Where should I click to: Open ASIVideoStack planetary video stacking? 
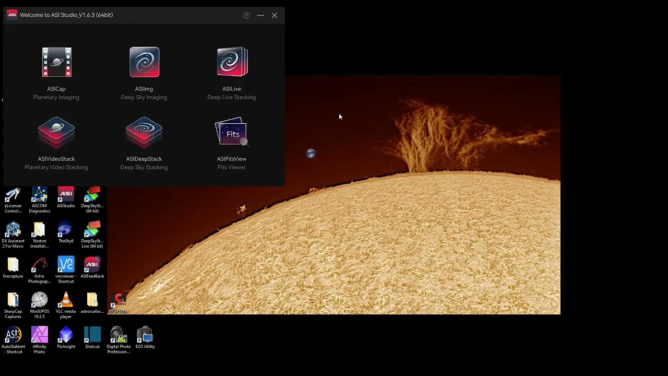click(x=56, y=143)
